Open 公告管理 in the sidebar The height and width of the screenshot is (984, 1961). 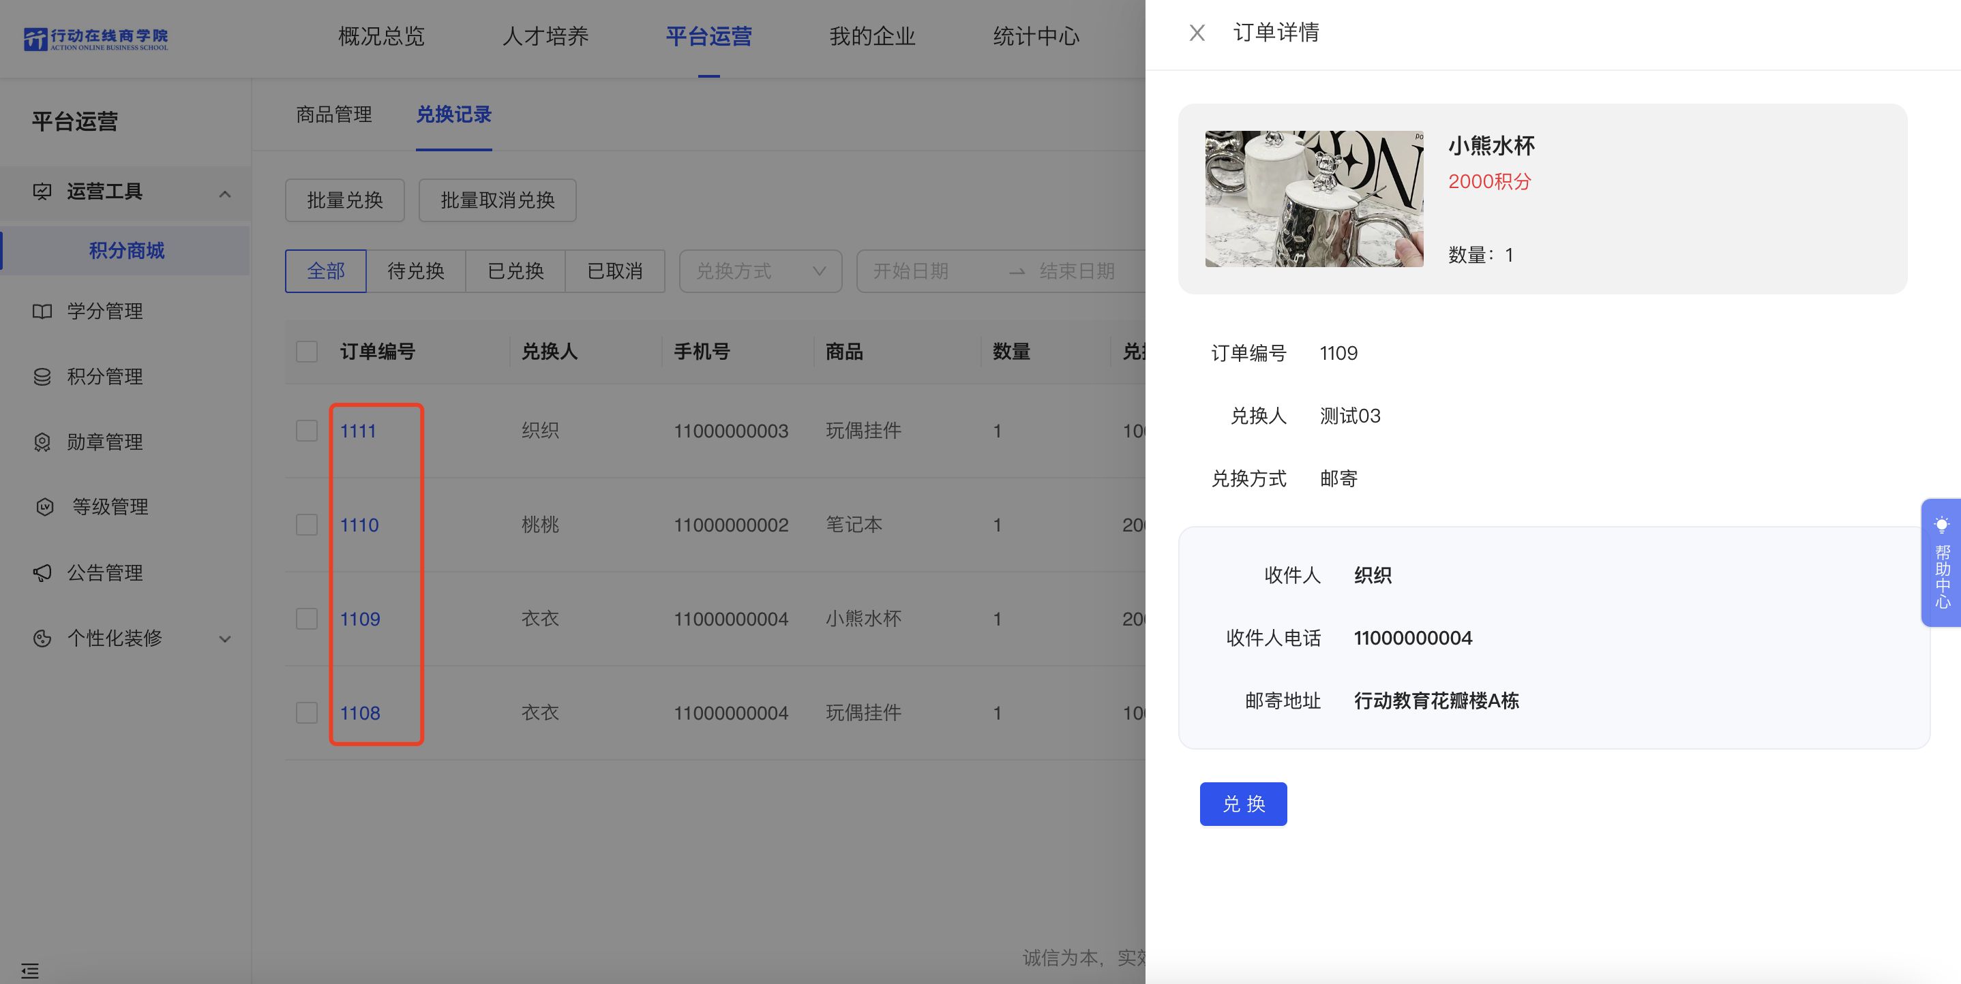pyautogui.click(x=105, y=572)
